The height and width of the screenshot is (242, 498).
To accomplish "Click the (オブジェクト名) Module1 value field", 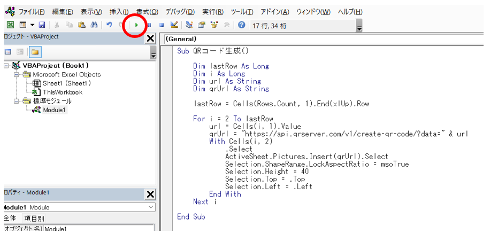I will click(x=98, y=229).
